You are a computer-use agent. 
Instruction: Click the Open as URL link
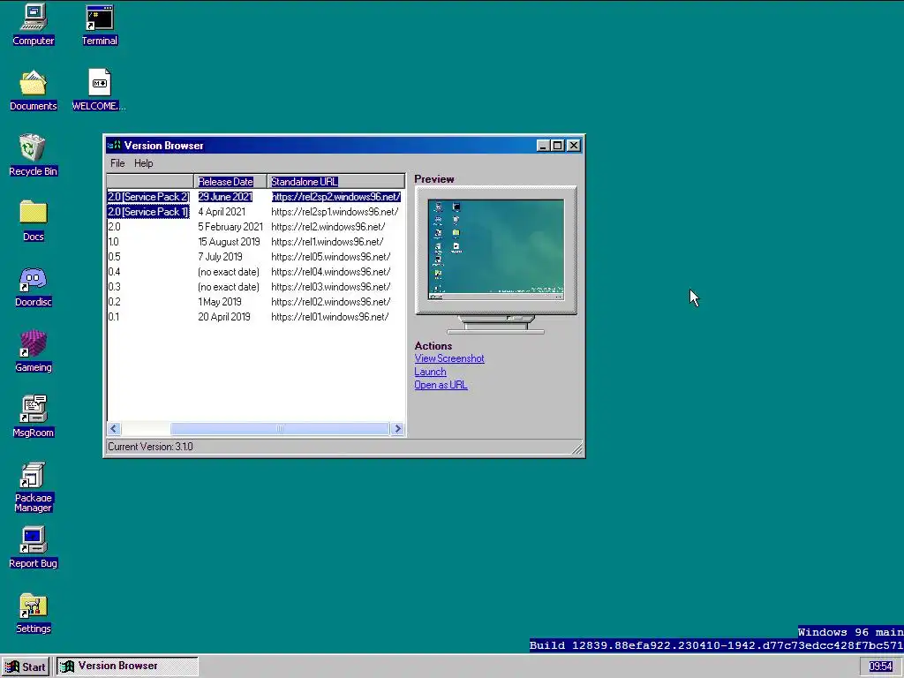point(441,385)
